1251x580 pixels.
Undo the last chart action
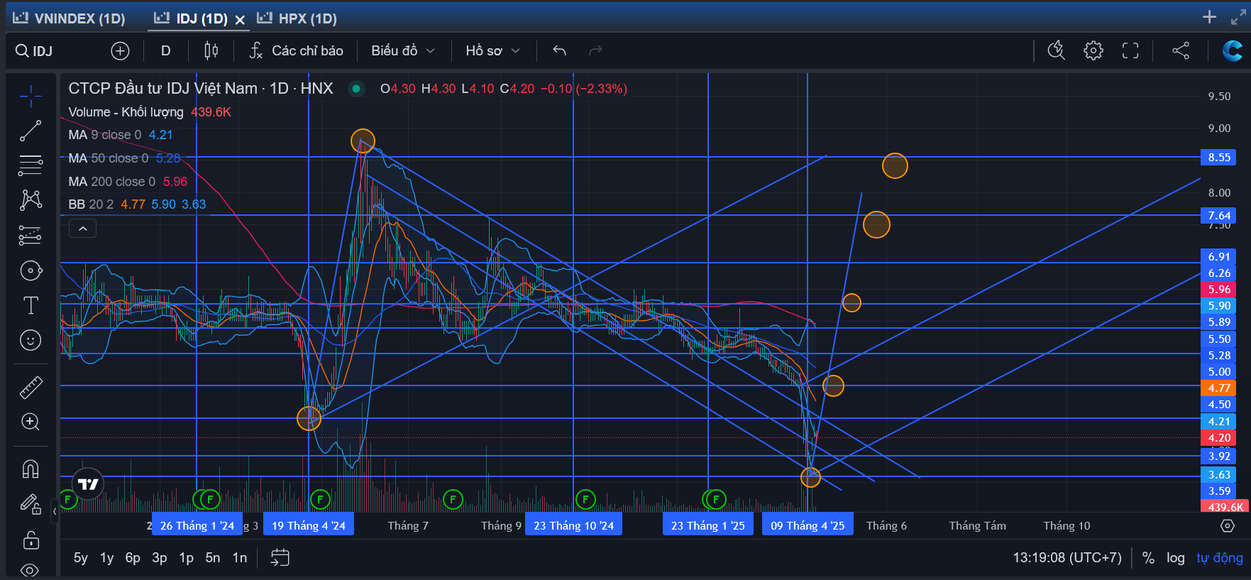(x=559, y=50)
